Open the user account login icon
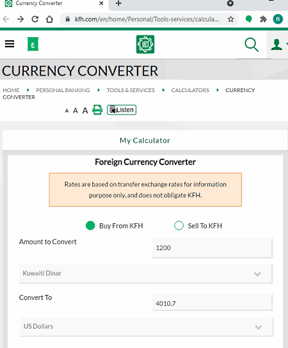This screenshot has height=348, width=288. pos(276,45)
